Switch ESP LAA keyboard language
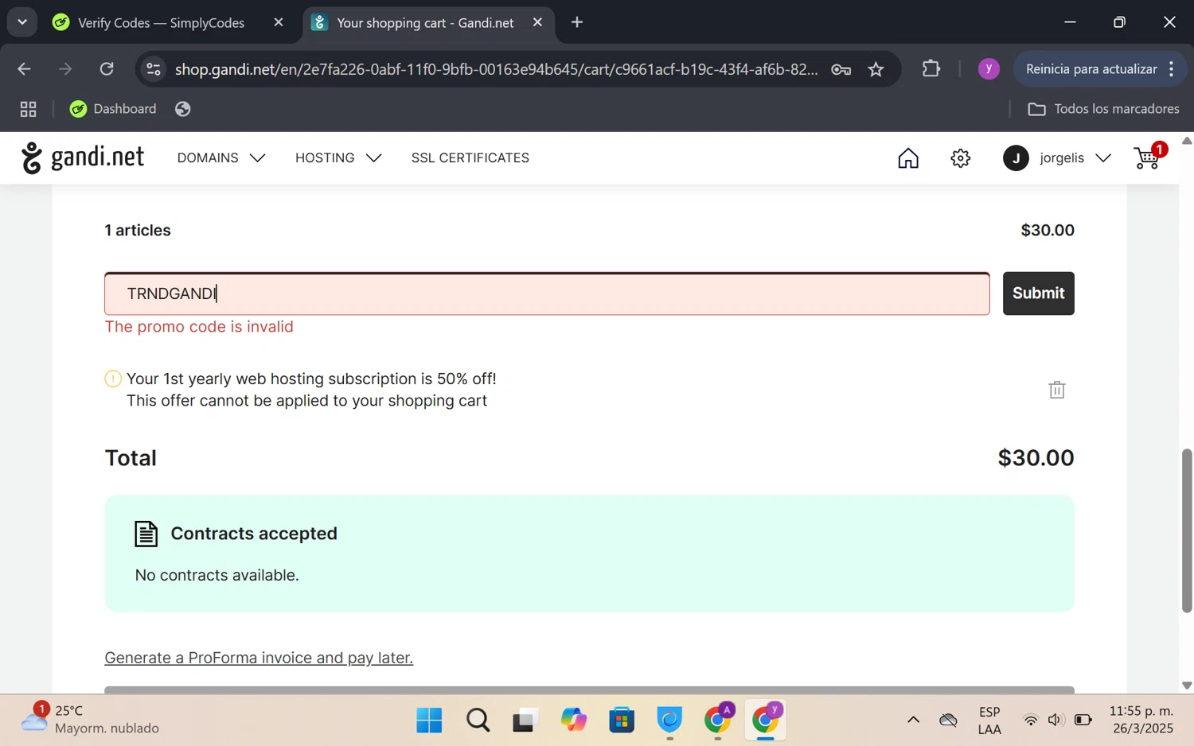The height and width of the screenshot is (746, 1194). tap(989, 721)
